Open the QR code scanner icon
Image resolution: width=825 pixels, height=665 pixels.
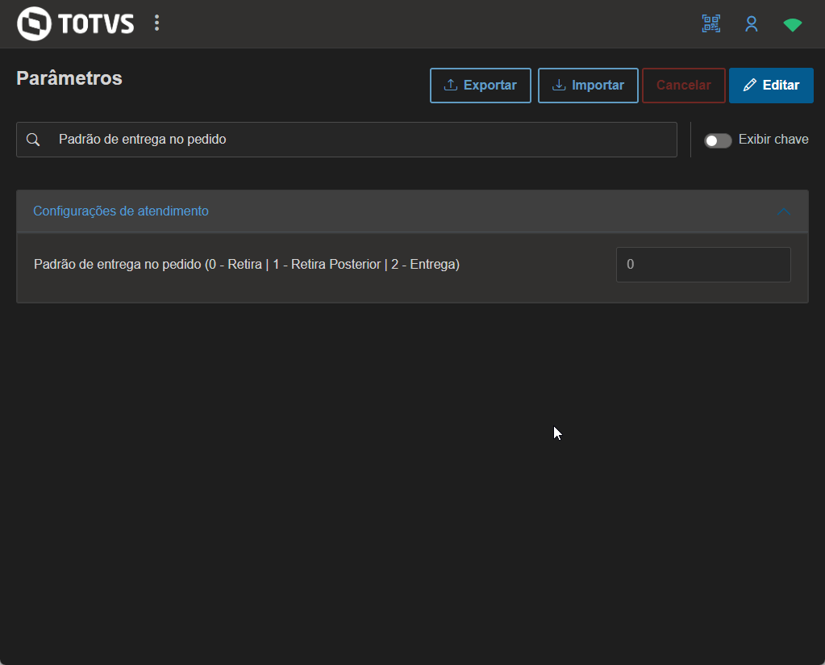pyautogui.click(x=710, y=23)
